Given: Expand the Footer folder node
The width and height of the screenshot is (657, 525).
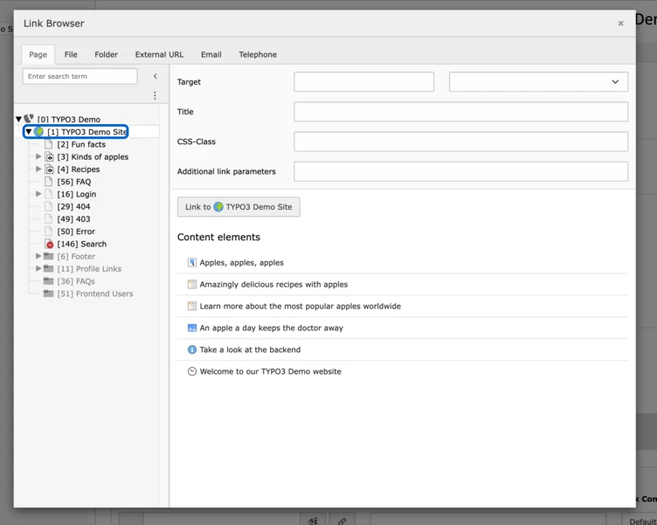Looking at the screenshot, I should tap(38, 256).
